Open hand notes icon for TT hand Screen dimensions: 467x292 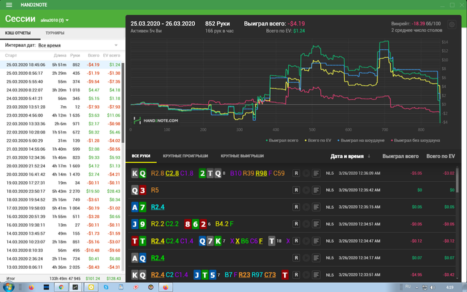coord(316,241)
